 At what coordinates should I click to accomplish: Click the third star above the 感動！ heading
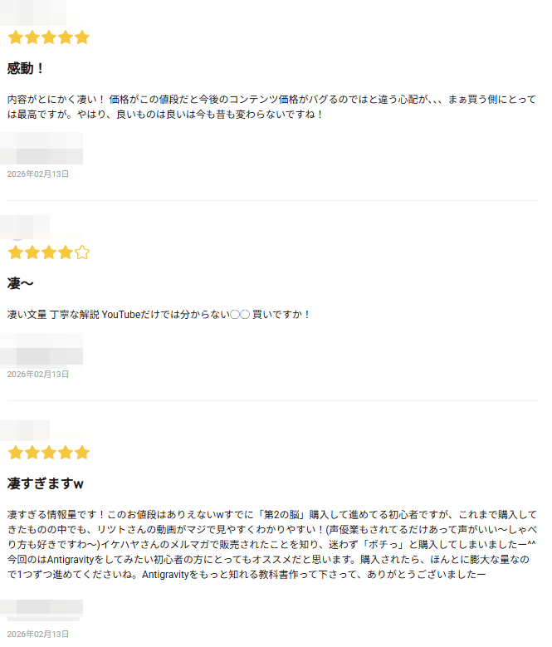[49, 37]
